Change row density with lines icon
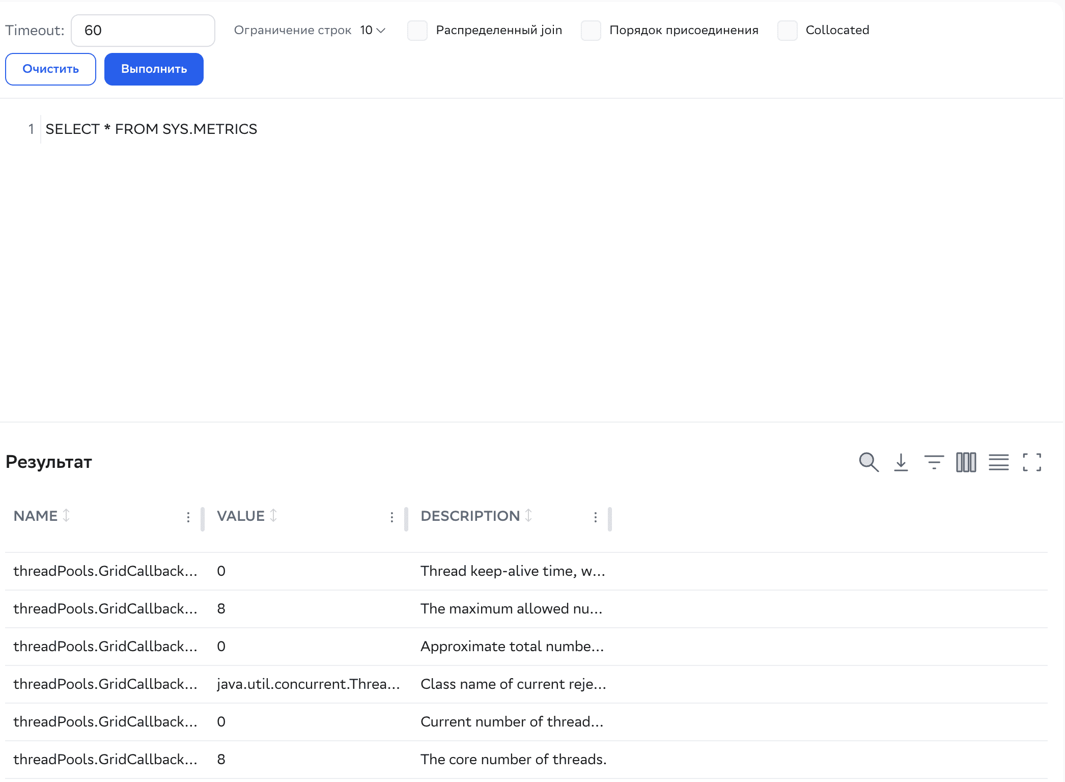The image size is (1065, 782). tap(998, 462)
